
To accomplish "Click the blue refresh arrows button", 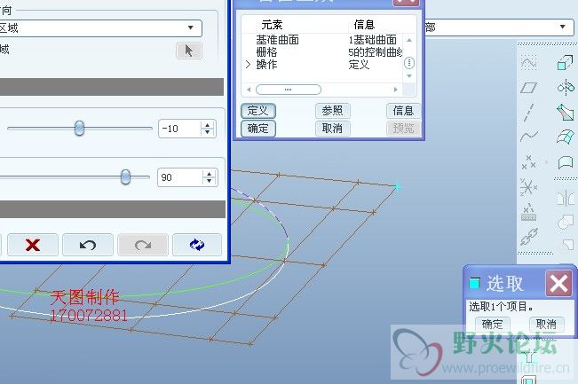I will [x=197, y=245].
